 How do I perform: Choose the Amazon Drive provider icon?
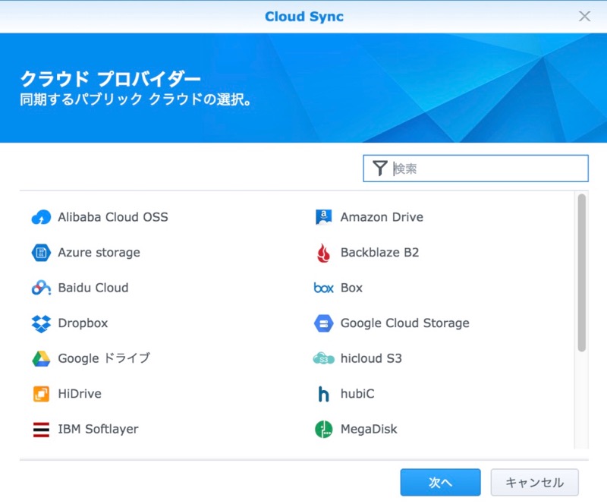324,217
